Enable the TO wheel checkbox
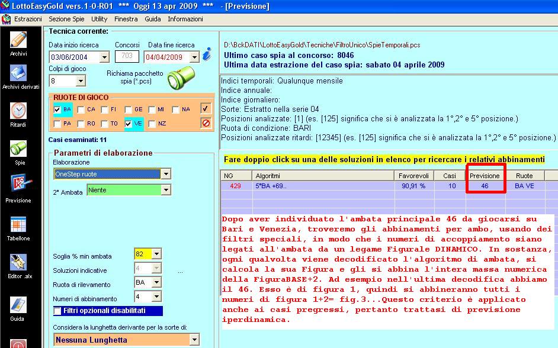558x348 pixels. (x=104, y=124)
